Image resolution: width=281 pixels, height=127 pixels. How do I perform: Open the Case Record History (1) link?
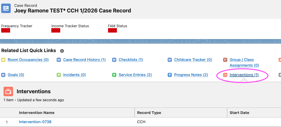click(x=84, y=60)
